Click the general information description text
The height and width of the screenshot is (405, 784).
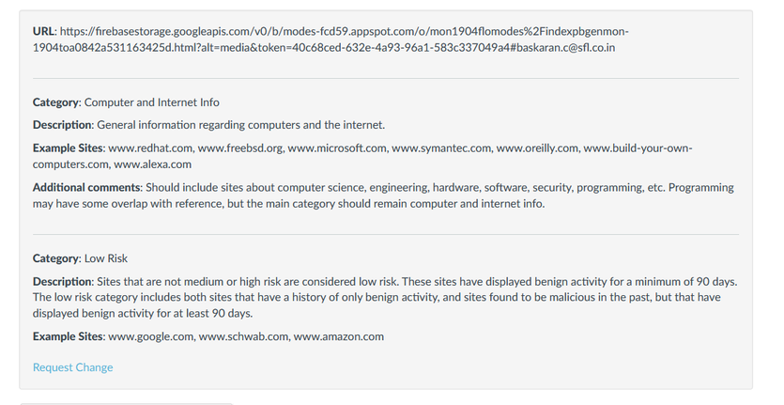(x=241, y=125)
